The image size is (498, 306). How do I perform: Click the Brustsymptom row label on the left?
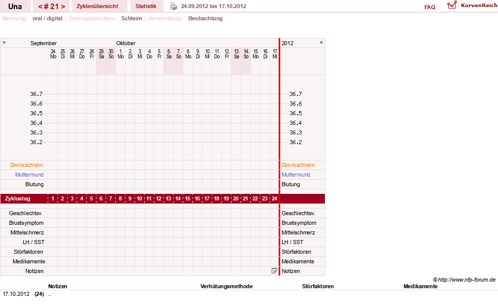26,223
